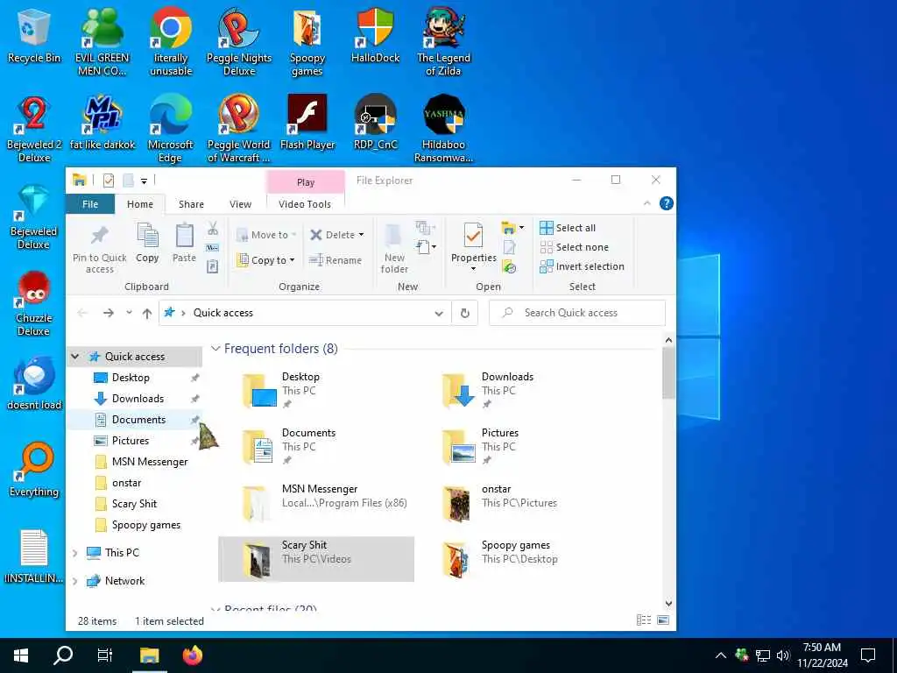Click the Forward navigation arrow
This screenshot has height=673, width=897.
click(x=108, y=313)
